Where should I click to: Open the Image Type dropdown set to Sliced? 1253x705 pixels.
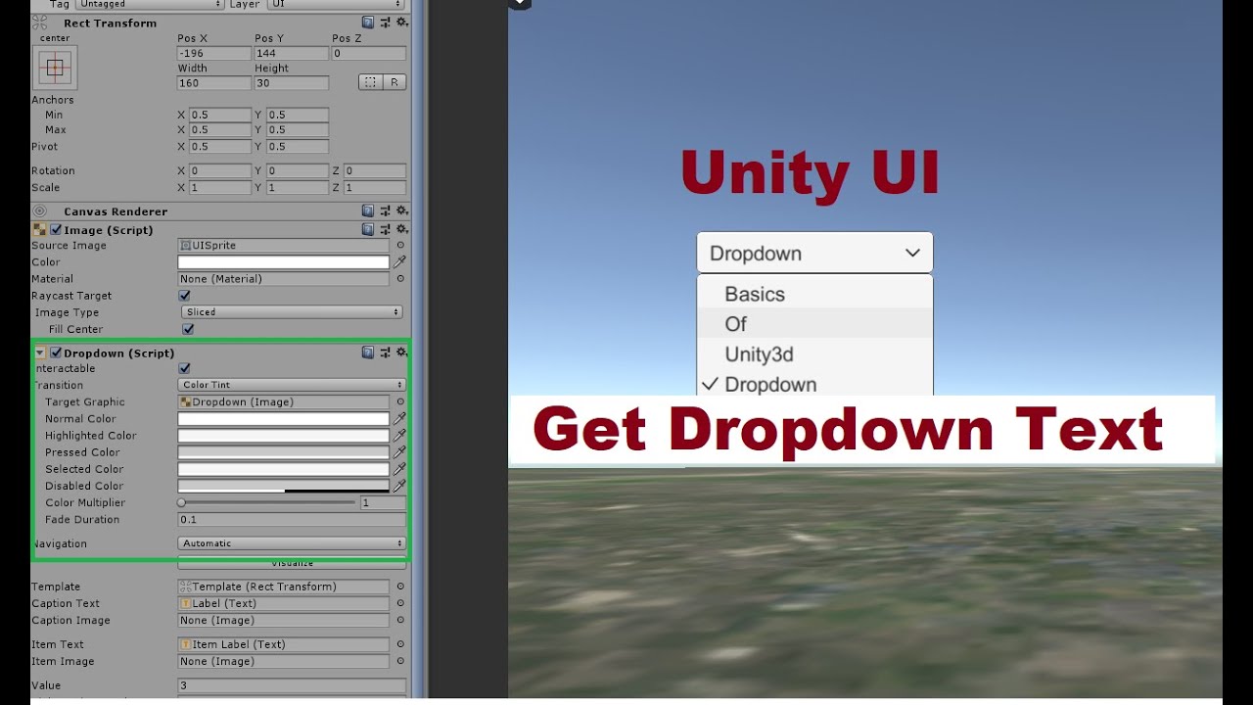[292, 312]
